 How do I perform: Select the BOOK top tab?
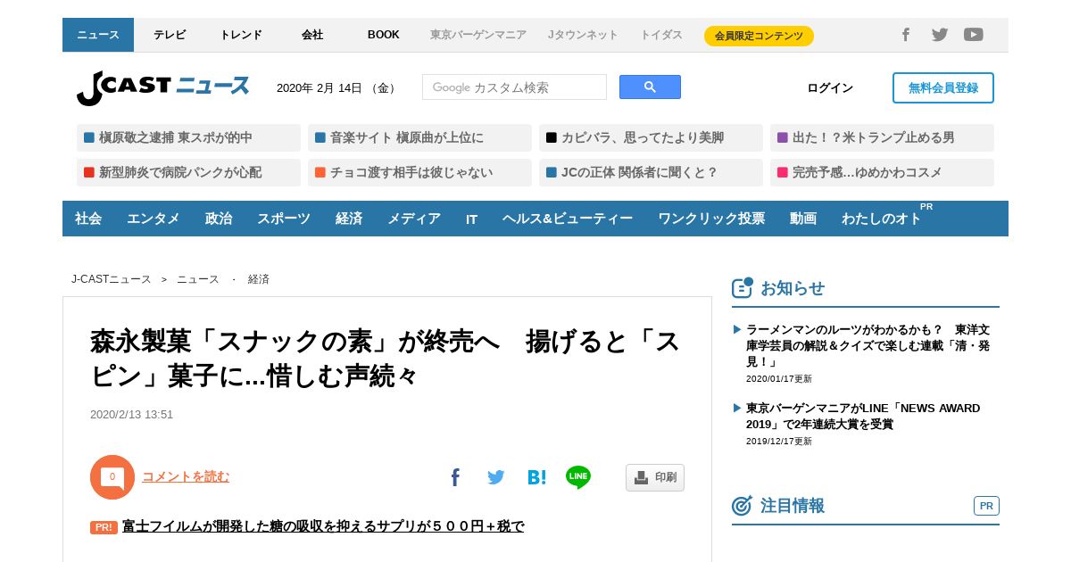[384, 35]
